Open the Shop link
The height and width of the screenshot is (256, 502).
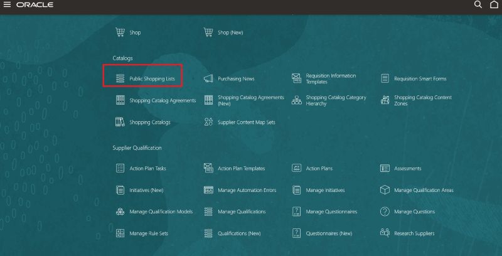[x=135, y=33]
